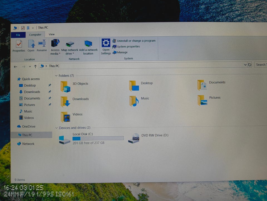
Task: Click the Rename ribbon icon
Action: (42, 46)
